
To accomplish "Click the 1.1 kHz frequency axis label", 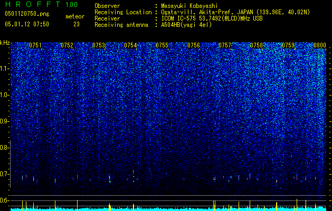I will [5, 69].
